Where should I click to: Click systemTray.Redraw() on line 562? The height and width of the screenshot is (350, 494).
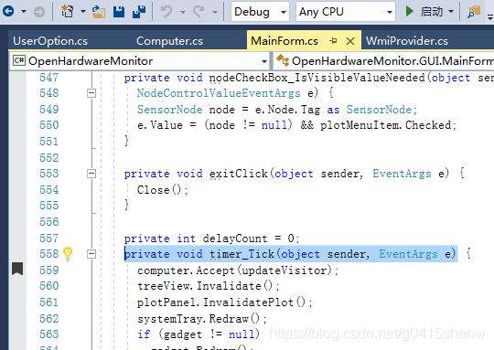pyautogui.click(x=199, y=319)
